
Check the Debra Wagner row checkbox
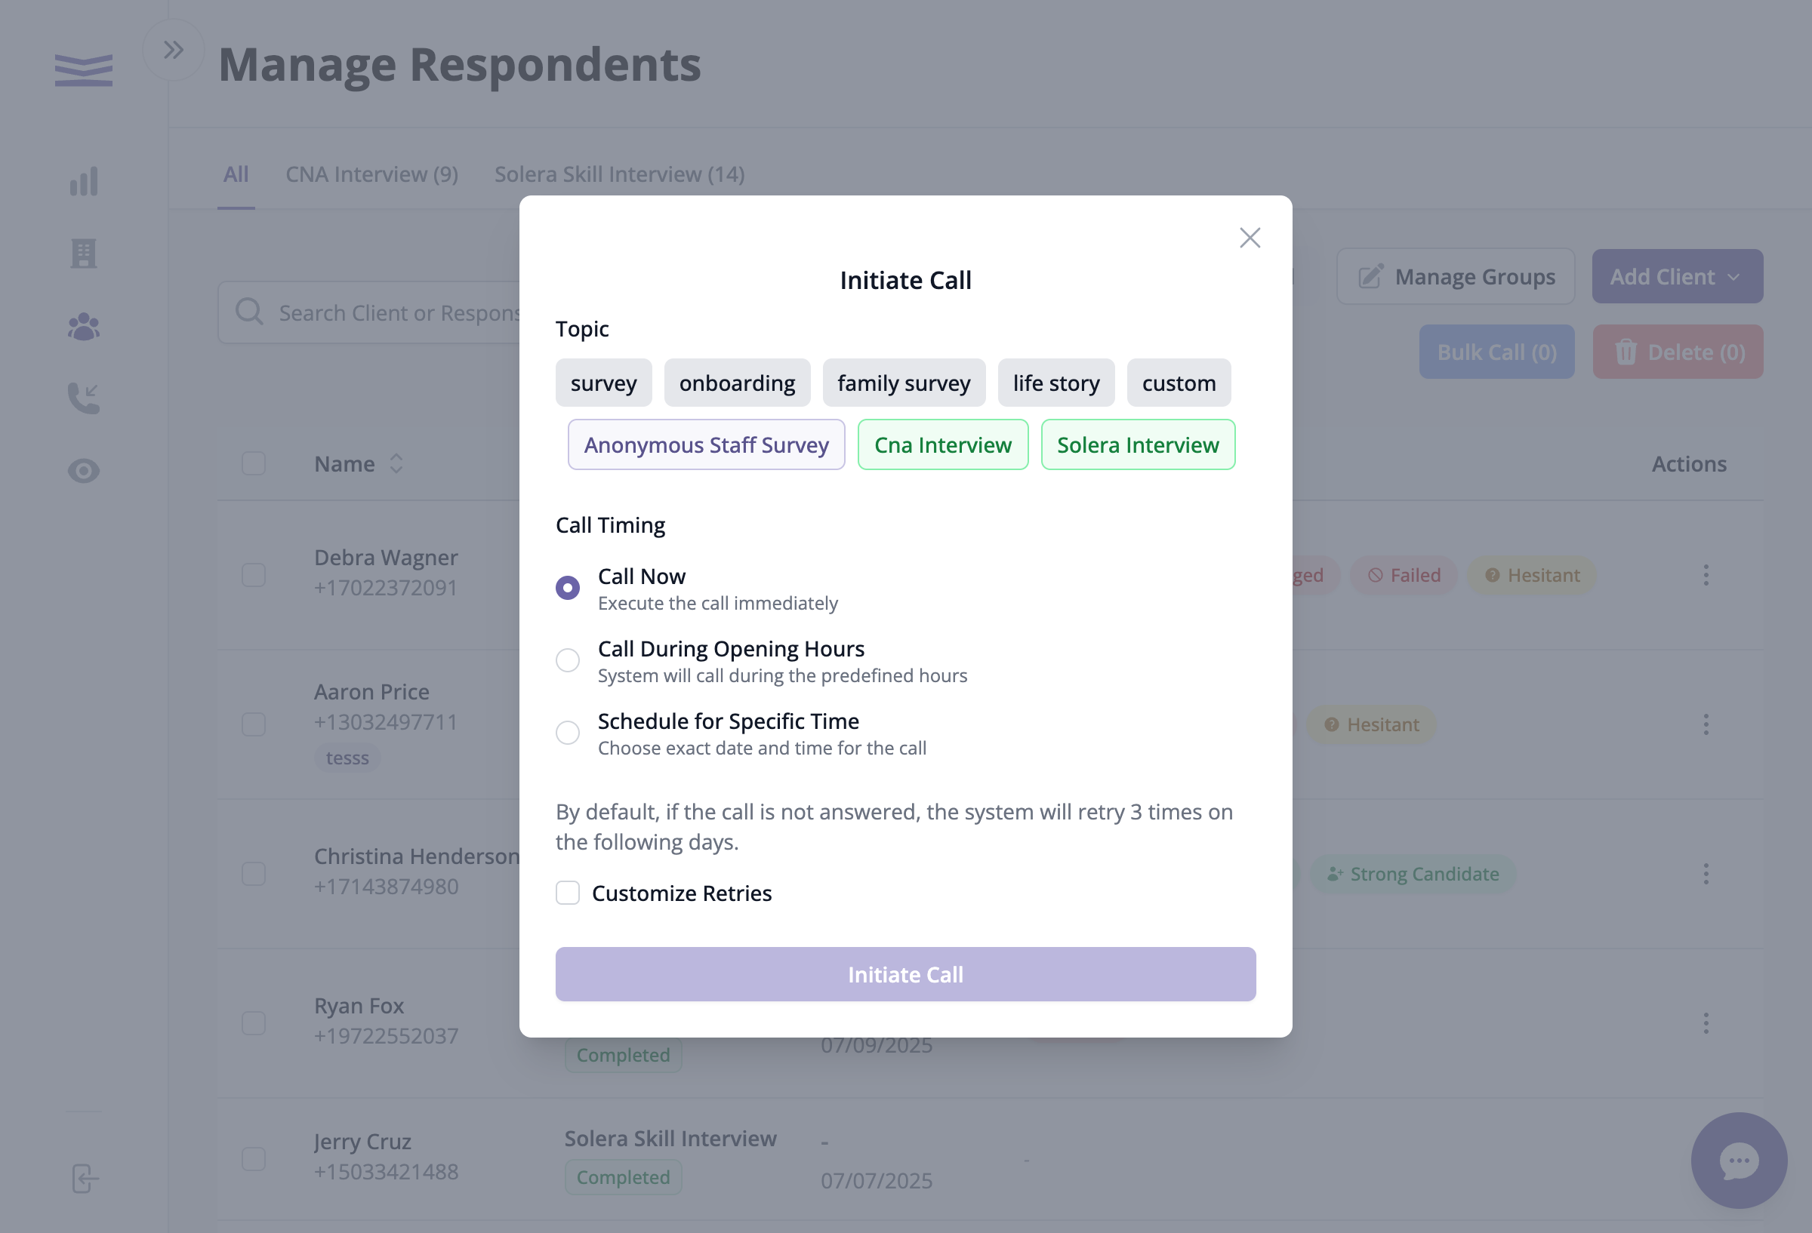(254, 574)
